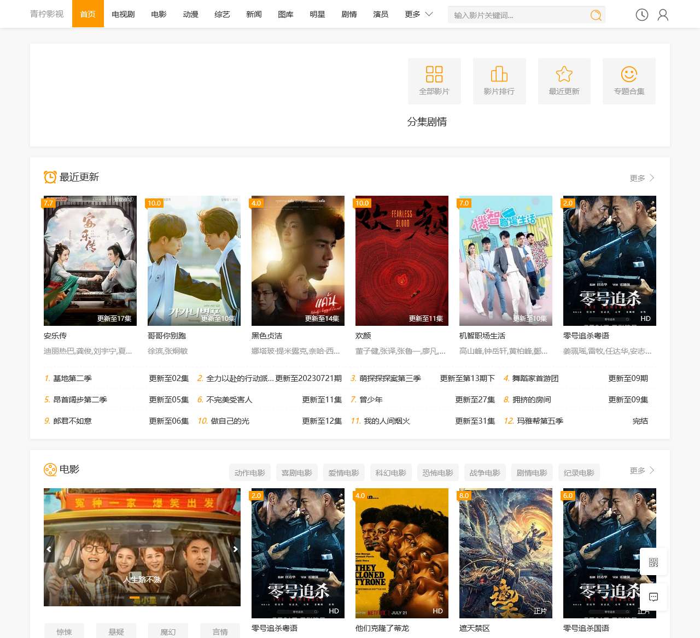Screen dimensions: 700x638
Task: Click the 魔幻 genre tag
Action: 168,631
